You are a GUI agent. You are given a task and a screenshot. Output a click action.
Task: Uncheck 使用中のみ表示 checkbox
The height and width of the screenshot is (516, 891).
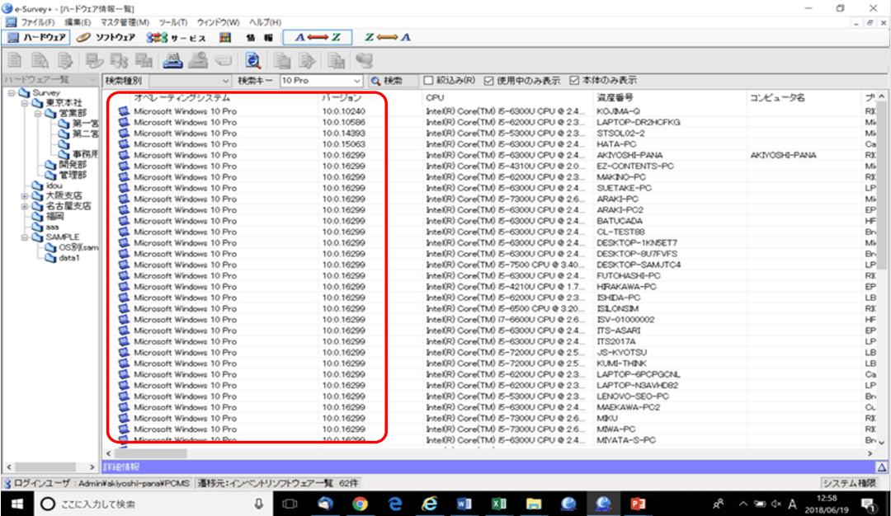488,81
